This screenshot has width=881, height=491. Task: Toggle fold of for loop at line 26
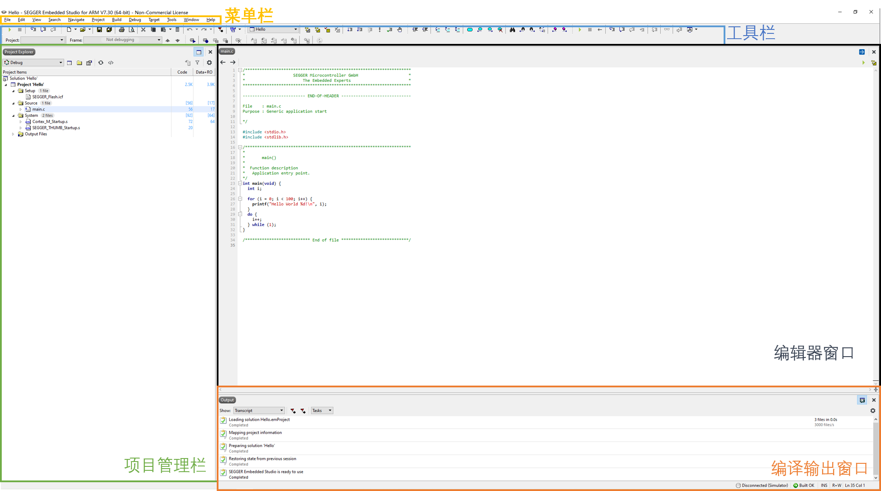pos(240,199)
